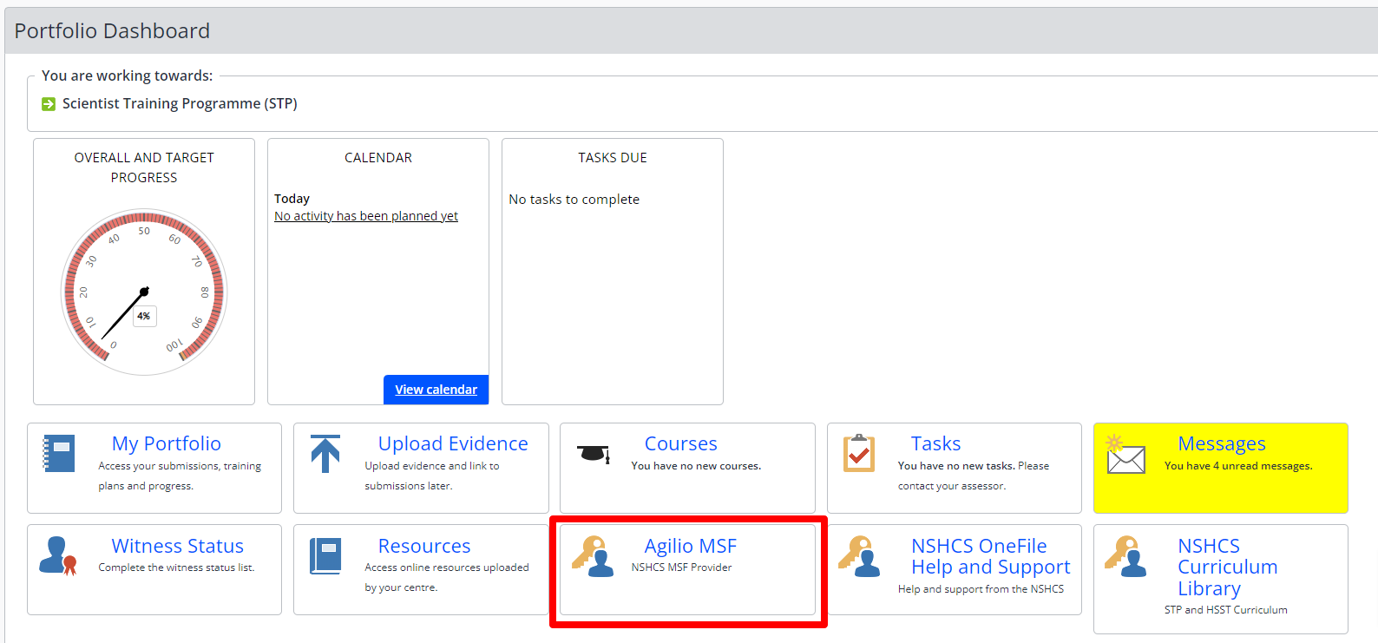Click 'You have no new courses.' text
The image size is (1378, 643).
click(696, 466)
